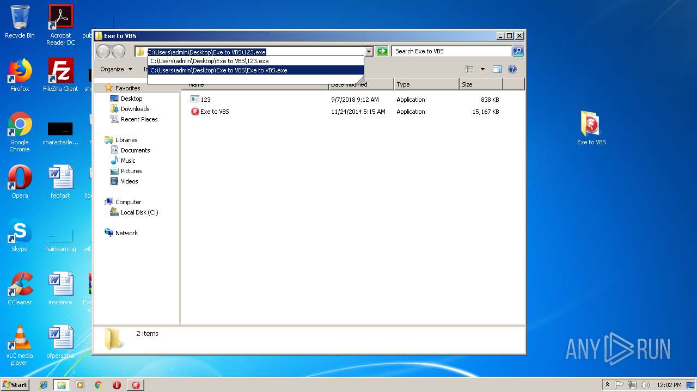Open Firefox desktop shortcut
The width and height of the screenshot is (697, 392).
point(20,75)
